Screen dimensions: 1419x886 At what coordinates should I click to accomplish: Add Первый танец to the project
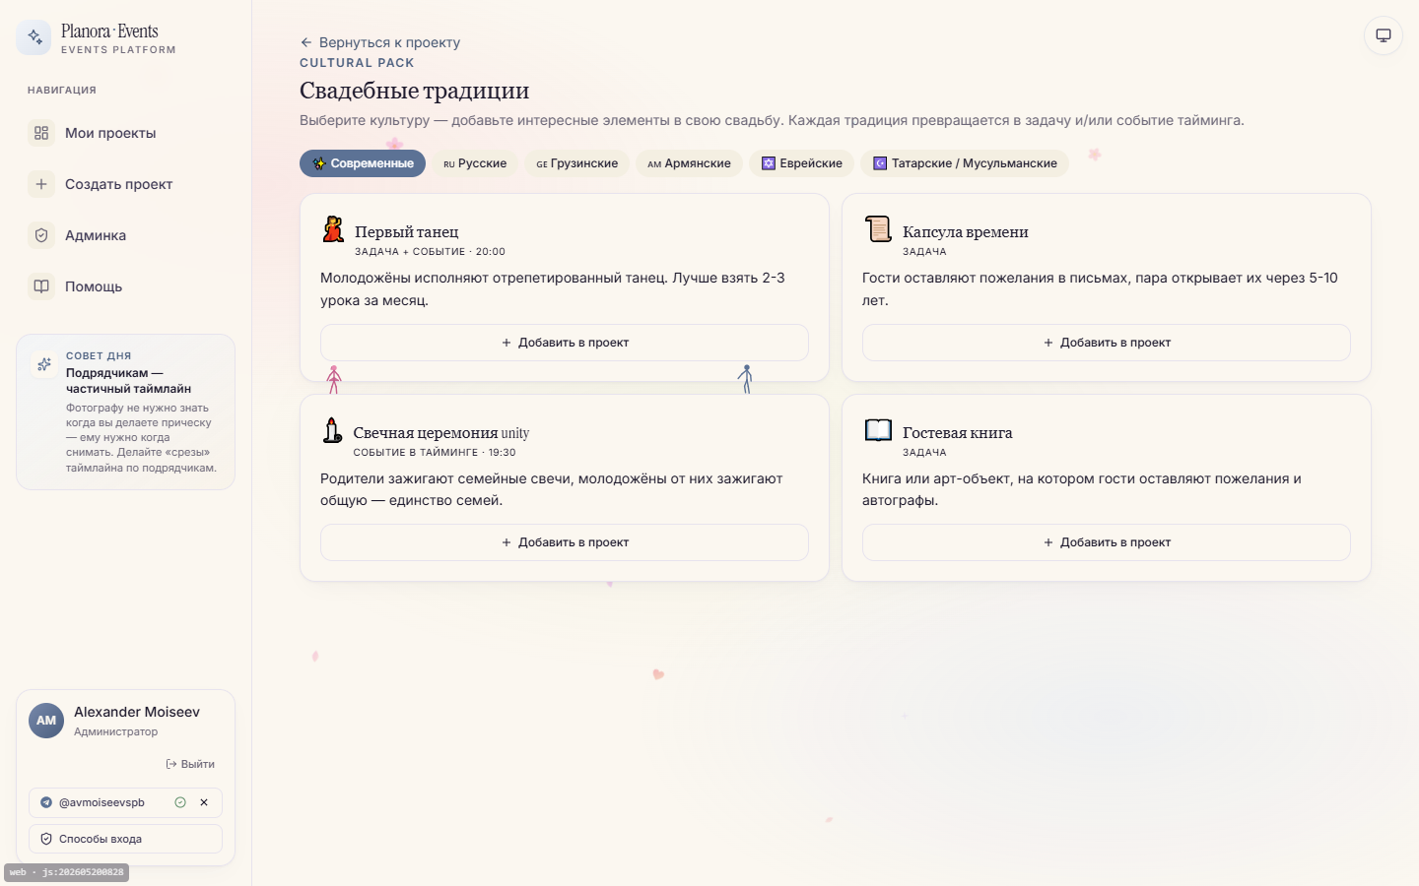coord(565,343)
